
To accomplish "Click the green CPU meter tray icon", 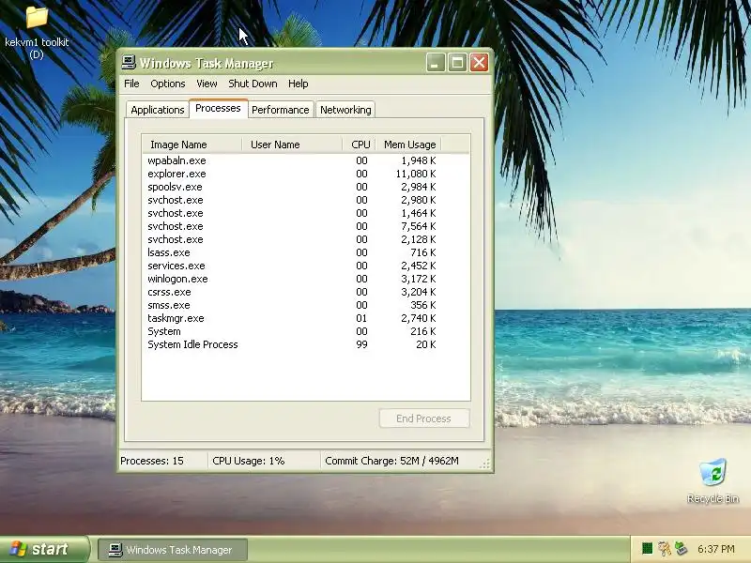I will click(x=647, y=548).
